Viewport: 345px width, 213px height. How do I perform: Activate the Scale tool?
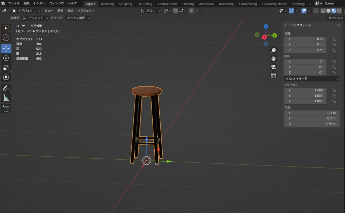coord(6,68)
